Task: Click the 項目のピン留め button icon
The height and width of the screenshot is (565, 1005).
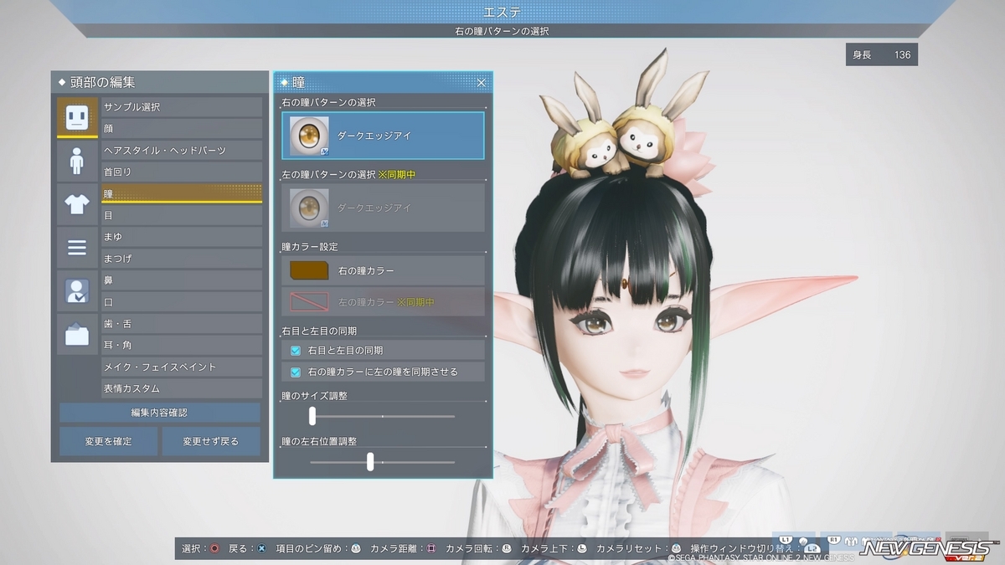Action: tap(356, 548)
